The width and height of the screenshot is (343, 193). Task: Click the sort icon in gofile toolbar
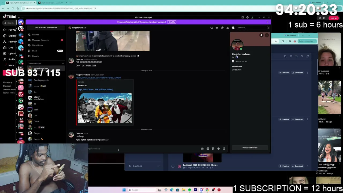tap(296, 56)
